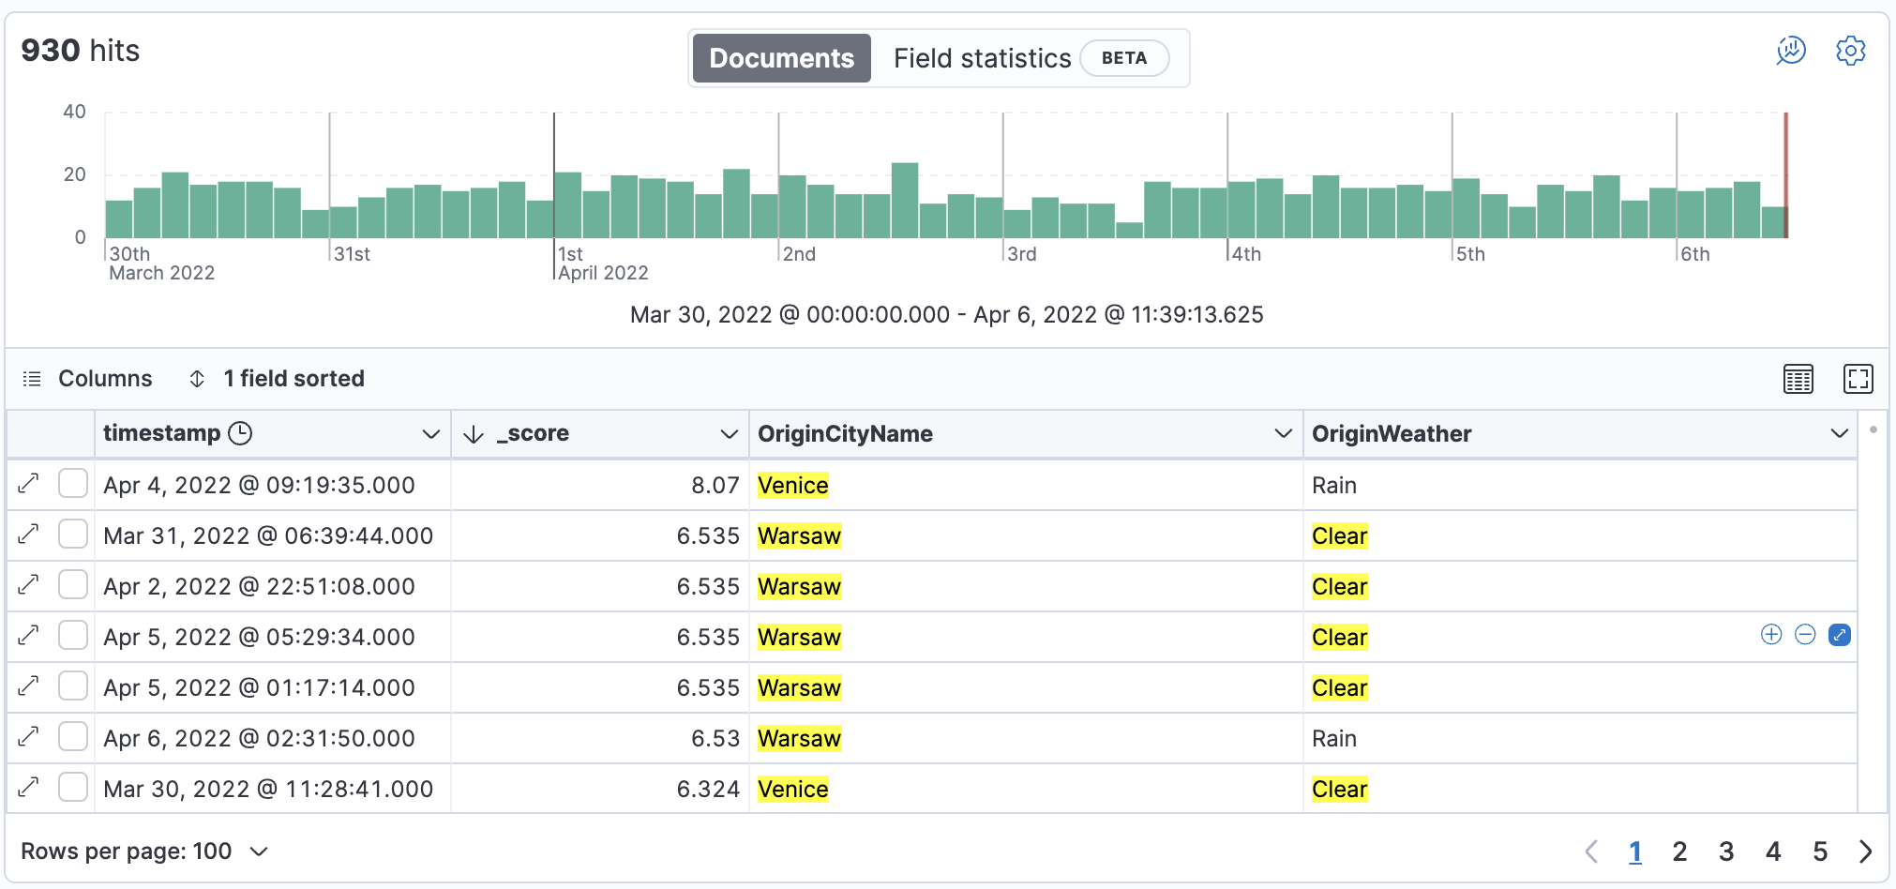1896x889 pixels.
Task: Select checkbox for Apr 4 09:19:35 row
Action: (73, 484)
